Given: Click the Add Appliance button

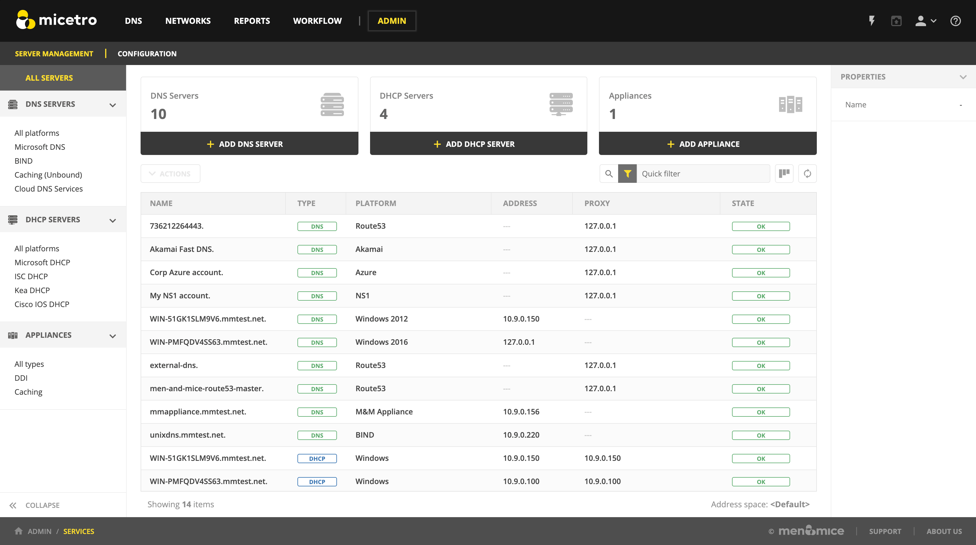Looking at the screenshot, I should click(707, 144).
